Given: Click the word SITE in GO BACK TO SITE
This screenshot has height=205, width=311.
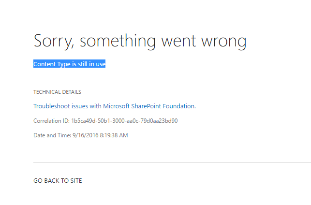Looking at the screenshot, I should [x=76, y=181].
